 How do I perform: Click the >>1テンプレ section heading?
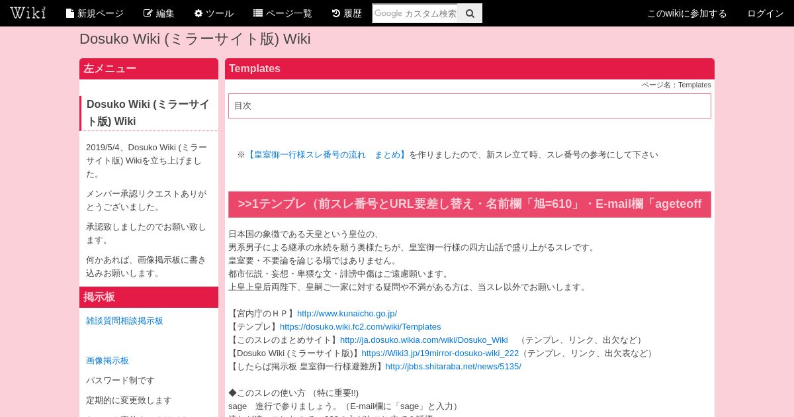[x=470, y=205]
